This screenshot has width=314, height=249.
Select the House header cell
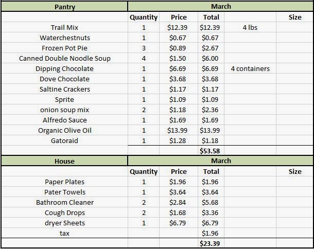(64, 161)
